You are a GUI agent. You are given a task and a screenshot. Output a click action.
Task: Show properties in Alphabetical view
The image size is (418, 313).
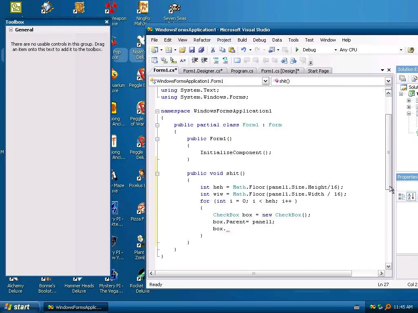click(411, 196)
